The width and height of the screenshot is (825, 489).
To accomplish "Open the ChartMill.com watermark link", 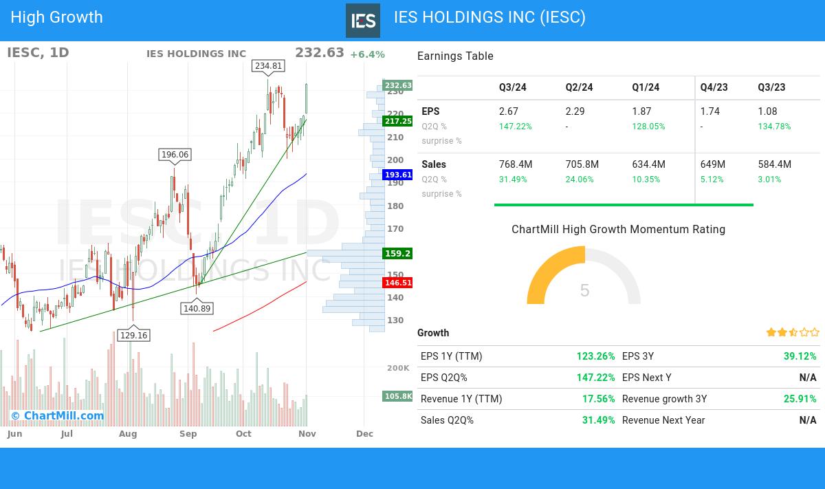I will tap(58, 415).
